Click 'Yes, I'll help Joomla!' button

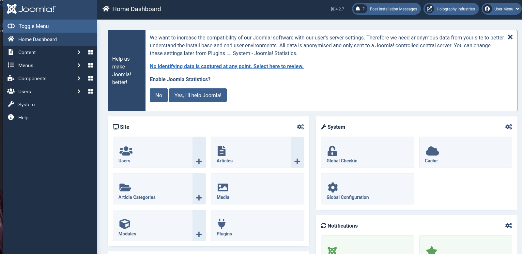click(198, 95)
